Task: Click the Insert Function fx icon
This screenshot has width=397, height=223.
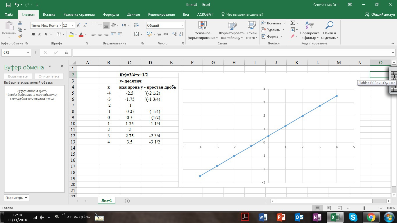Action: point(66,53)
